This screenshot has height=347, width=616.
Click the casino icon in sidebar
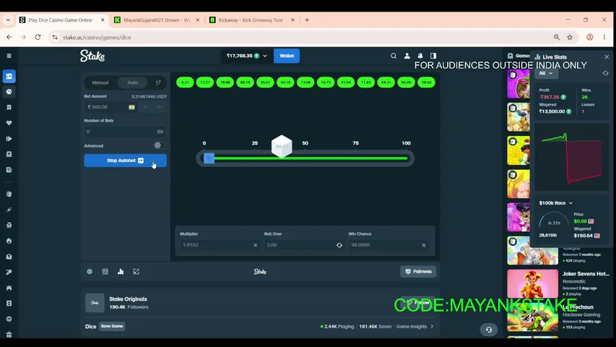click(9, 77)
